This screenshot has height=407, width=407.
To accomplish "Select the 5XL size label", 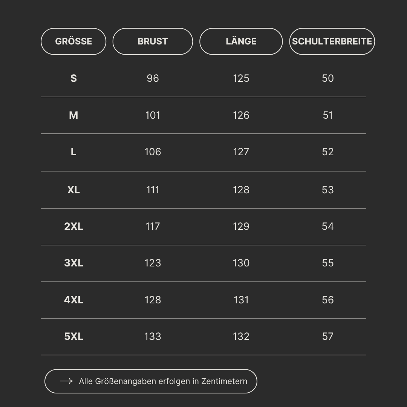I will (x=73, y=337).
